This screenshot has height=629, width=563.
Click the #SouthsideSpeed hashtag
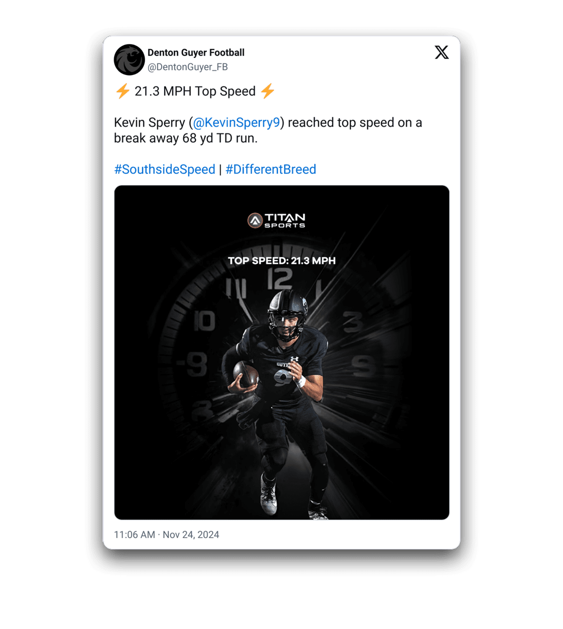[x=165, y=169]
